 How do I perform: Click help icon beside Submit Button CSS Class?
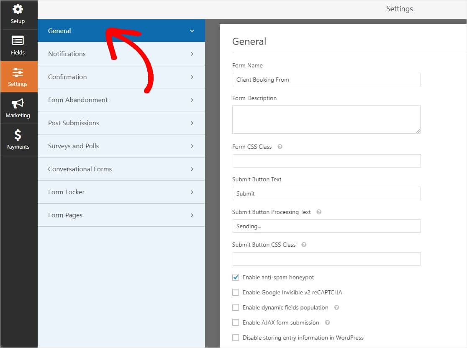(x=303, y=245)
